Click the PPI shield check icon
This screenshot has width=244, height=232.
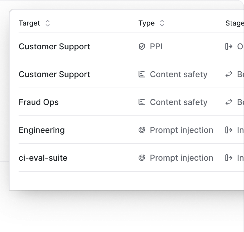click(x=142, y=46)
